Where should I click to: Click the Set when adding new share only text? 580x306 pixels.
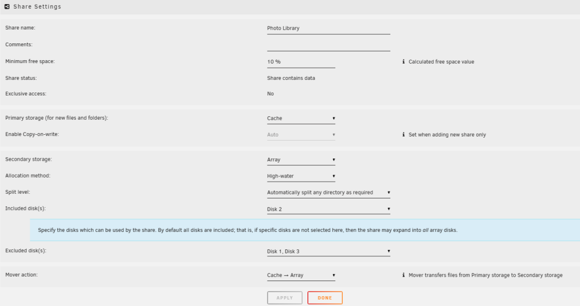tap(447, 135)
